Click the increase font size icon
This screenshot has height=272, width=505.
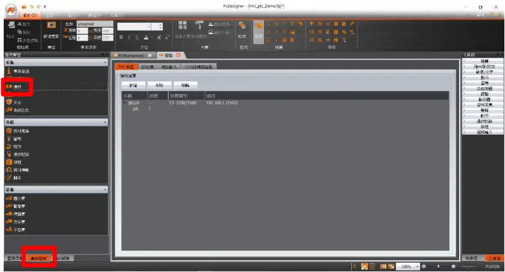159,37
